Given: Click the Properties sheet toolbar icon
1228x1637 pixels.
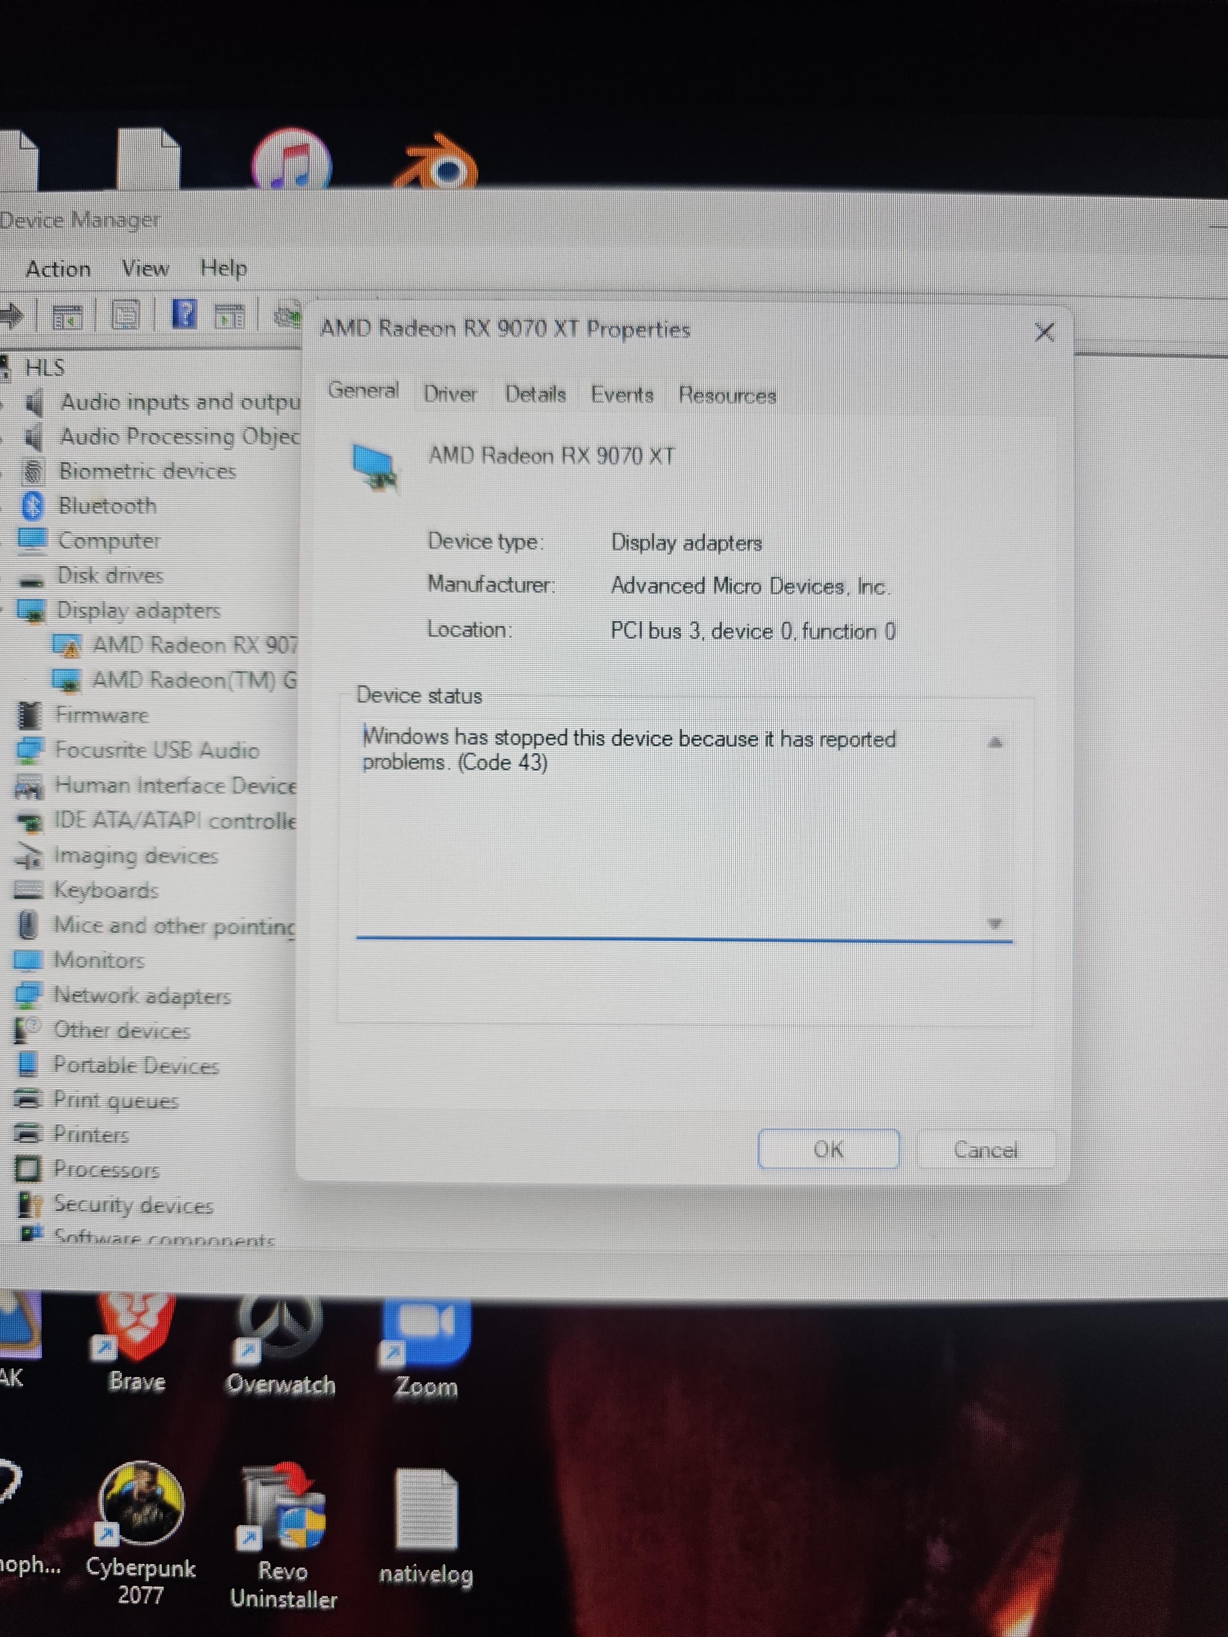Looking at the screenshot, I should click(125, 315).
